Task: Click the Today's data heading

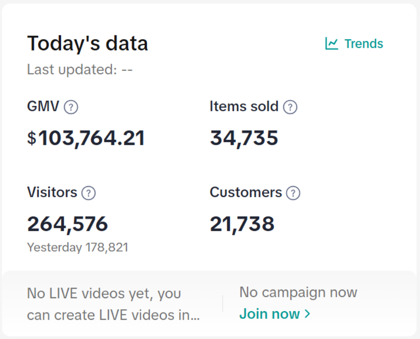Action: tap(87, 43)
